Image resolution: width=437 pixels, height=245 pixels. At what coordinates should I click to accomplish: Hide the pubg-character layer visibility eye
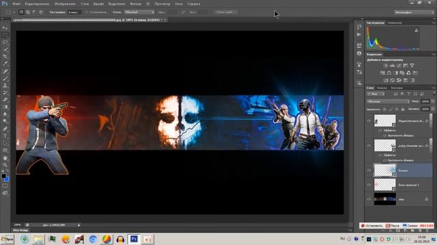pos(369,146)
